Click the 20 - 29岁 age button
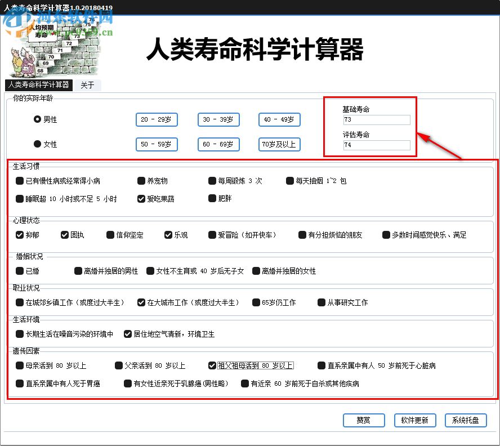 156,119
